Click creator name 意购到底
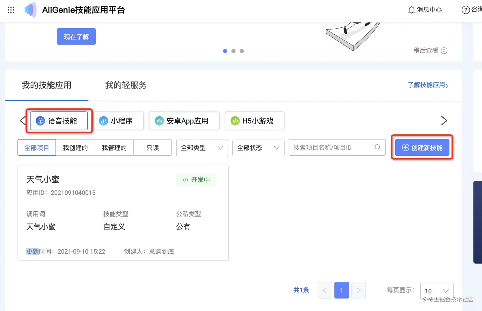Image resolution: width=482 pixels, height=311 pixels. [162, 251]
